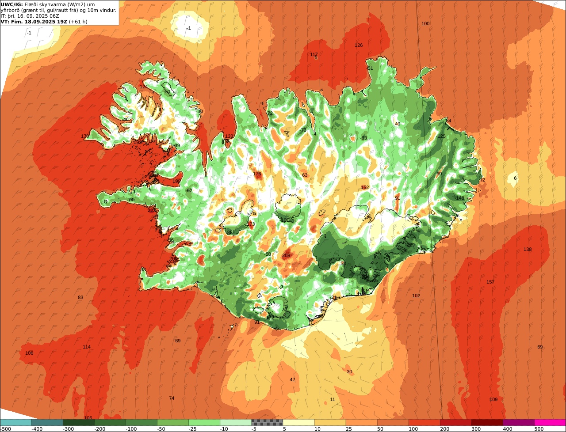Click the value 11 in the southern sea
This screenshot has width=566, height=432.
tap(333, 400)
